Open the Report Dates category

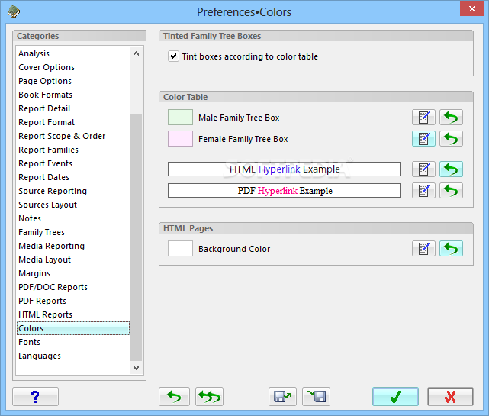[x=73, y=177]
